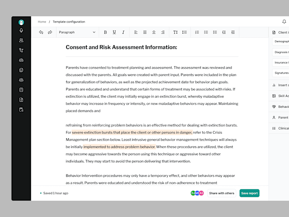The width and height of the screenshot is (289, 217).
Task: Click the Consent and Risk Assessment Information heading
Action: [x=121, y=47]
